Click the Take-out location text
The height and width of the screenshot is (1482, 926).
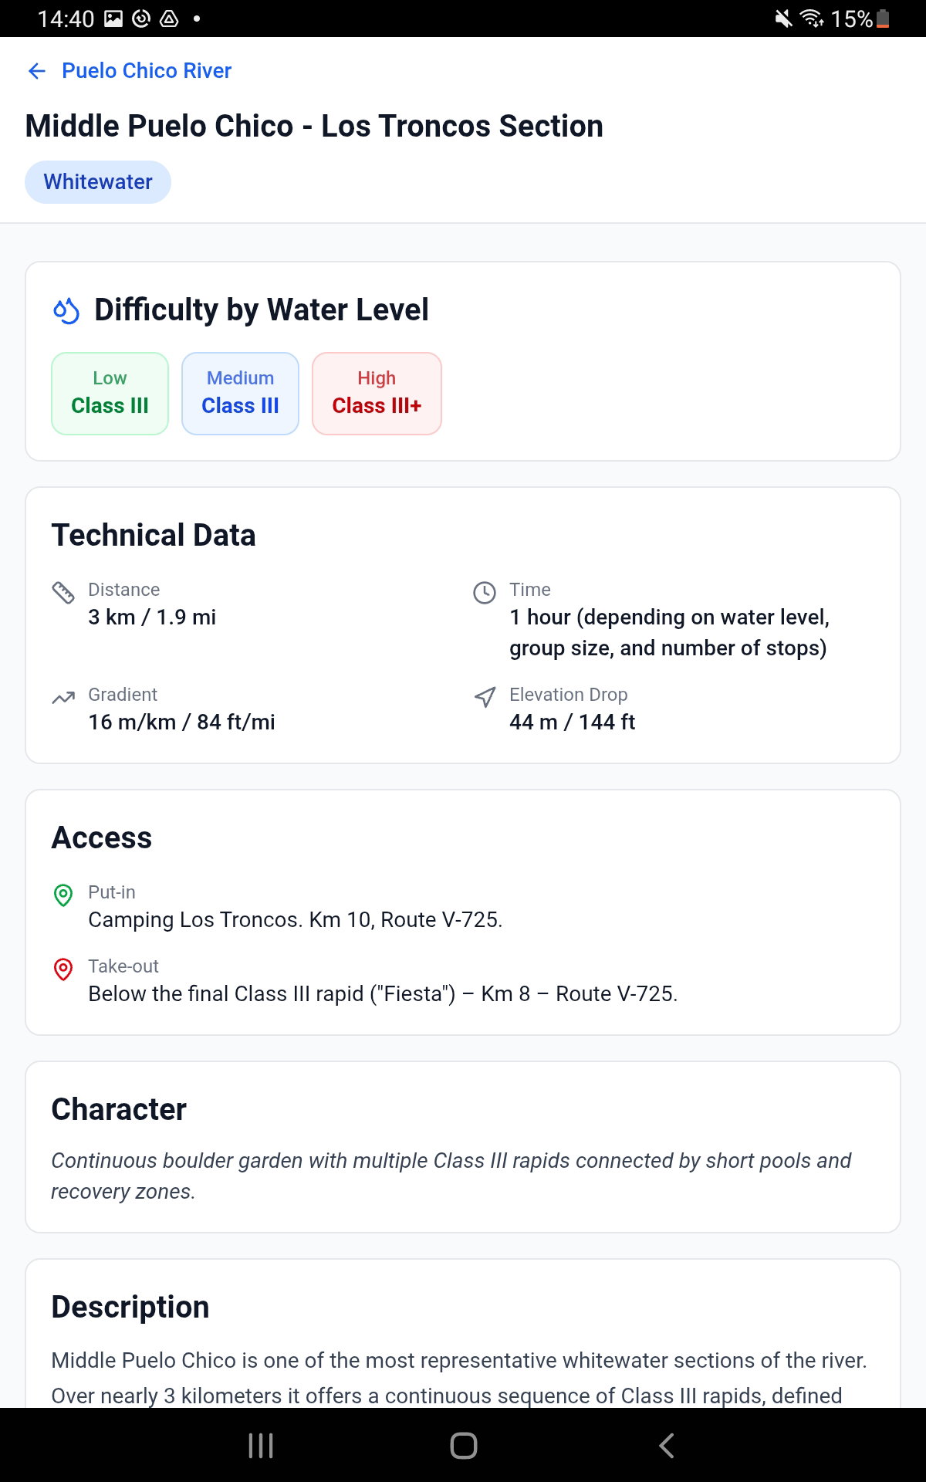pos(383,994)
